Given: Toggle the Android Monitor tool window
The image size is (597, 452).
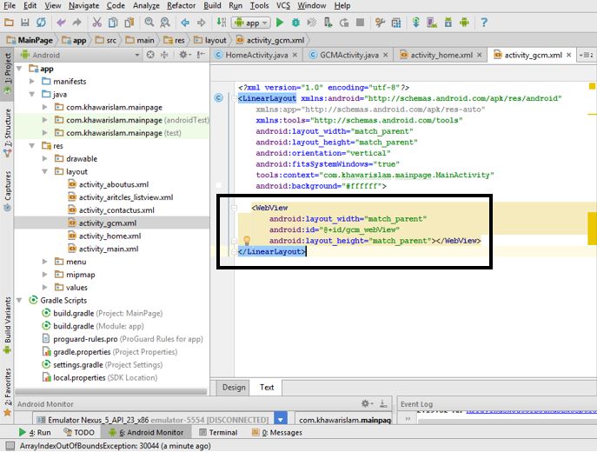Looking at the screenshot, I should [x=146, y=432].
